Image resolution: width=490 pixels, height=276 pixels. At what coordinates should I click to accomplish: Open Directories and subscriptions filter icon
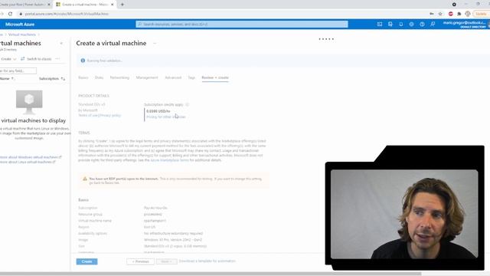(x=390, y=24)
